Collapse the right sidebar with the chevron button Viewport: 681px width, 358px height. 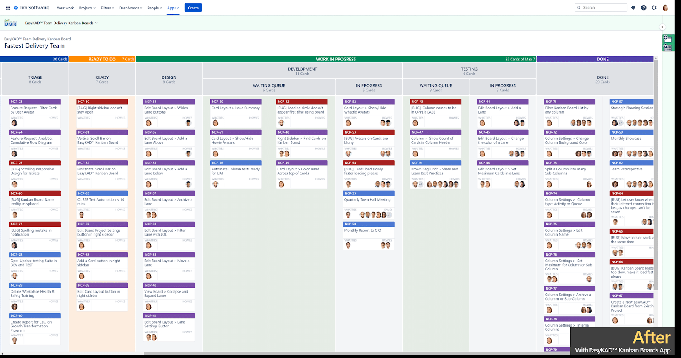[x=662, y=27]
